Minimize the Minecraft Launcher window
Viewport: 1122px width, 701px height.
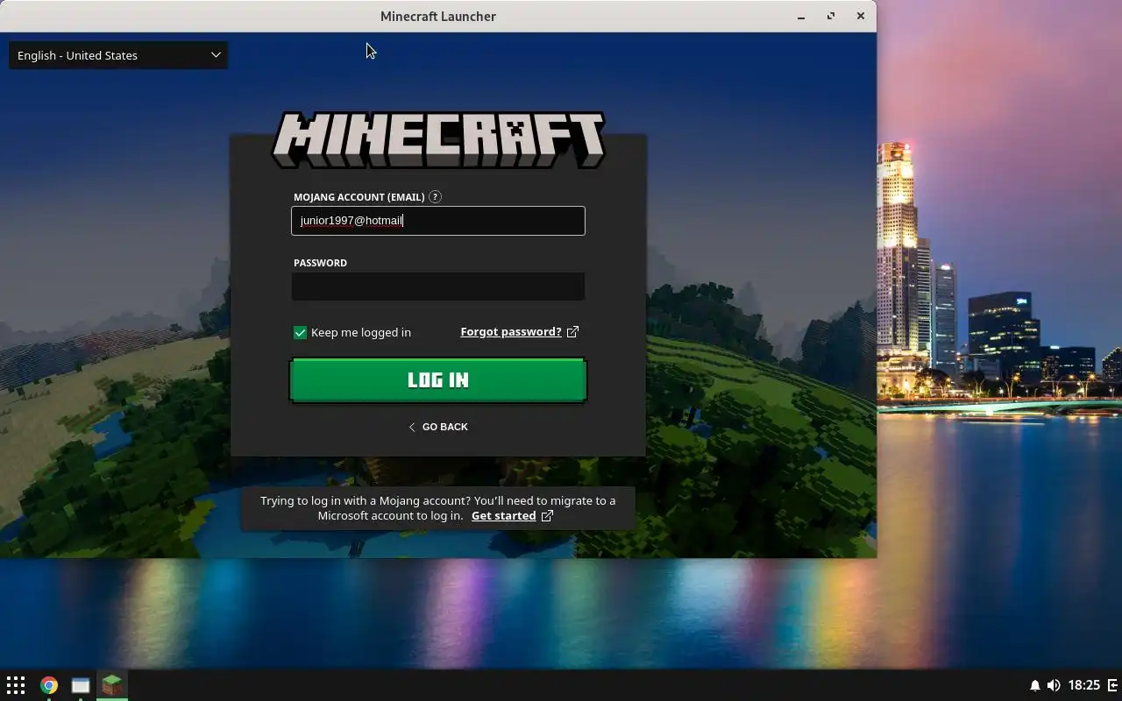point(801,17)
